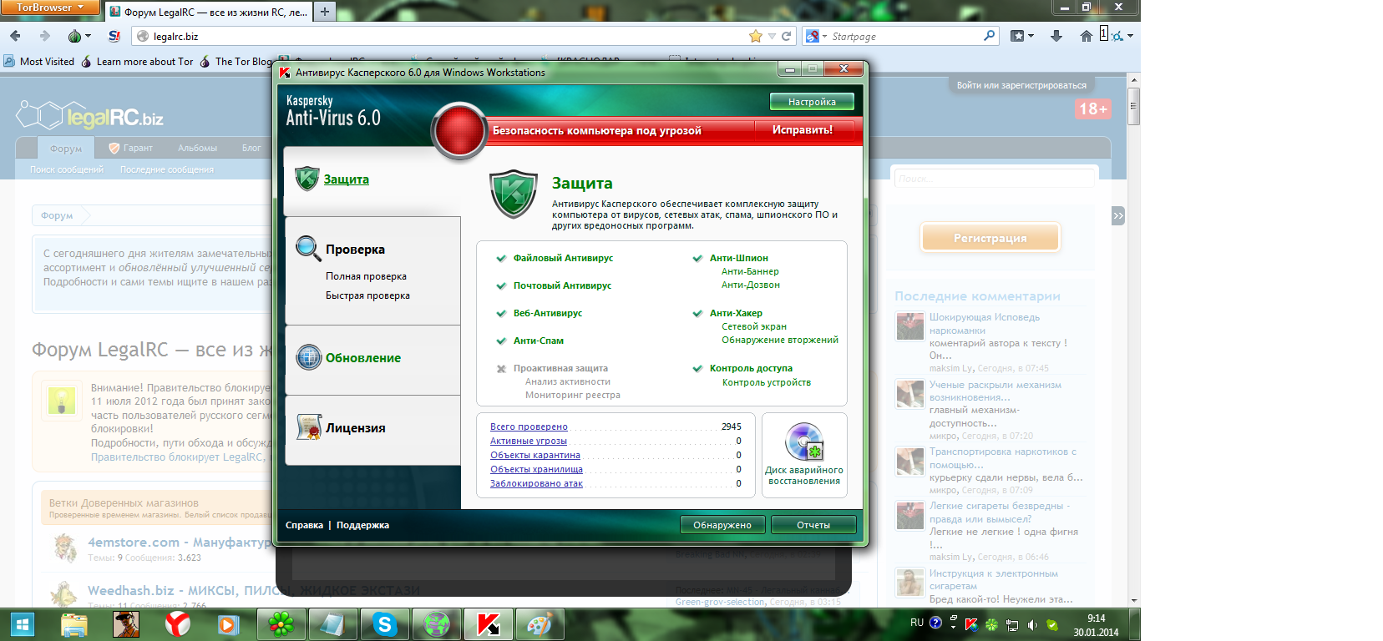Click the Обновление globe icon

309,357
